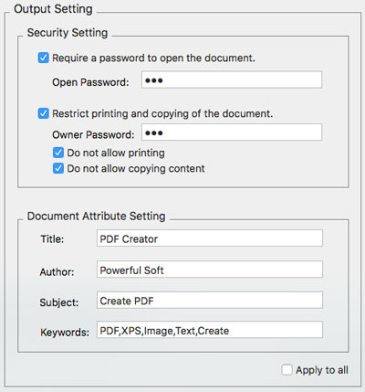
Task: Click the Owner Password label text
Action: click(x=93, y=134)
